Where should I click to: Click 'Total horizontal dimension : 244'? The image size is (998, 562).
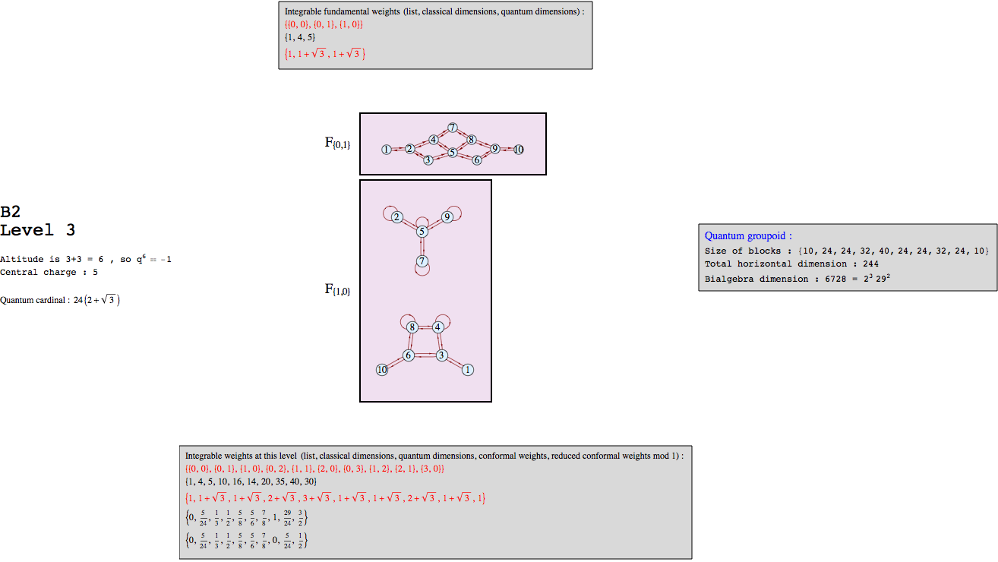pyautogui.click(x=791, y=264)
